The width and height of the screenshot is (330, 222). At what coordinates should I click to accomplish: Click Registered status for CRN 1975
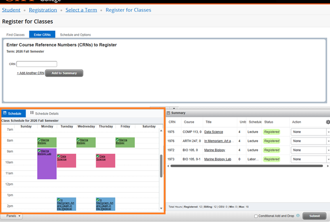tap(272, 132)
